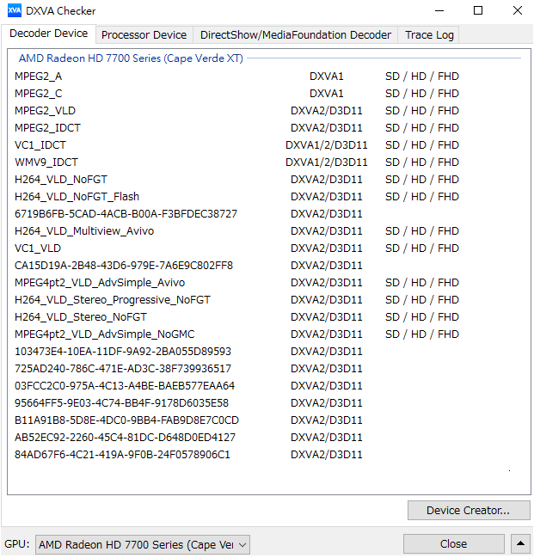This screenshot has height=558, width=534.
Task: Close the window with the title bar X
Action: click(x=518, y=10)
